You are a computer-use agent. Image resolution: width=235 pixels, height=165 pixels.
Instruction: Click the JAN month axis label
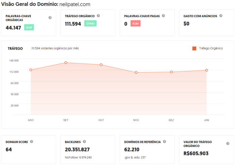click(x=206, y=120)
